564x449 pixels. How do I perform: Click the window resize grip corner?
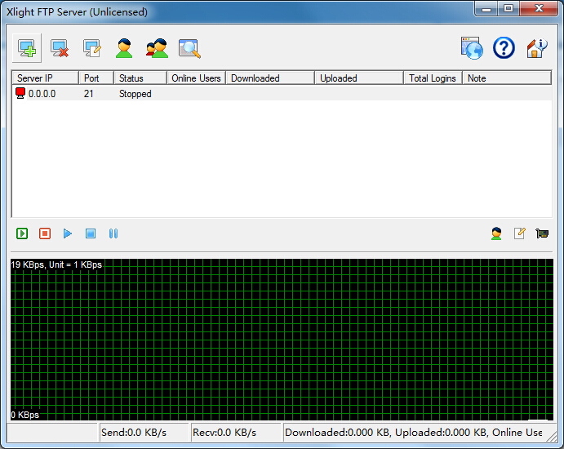point(552,436)
